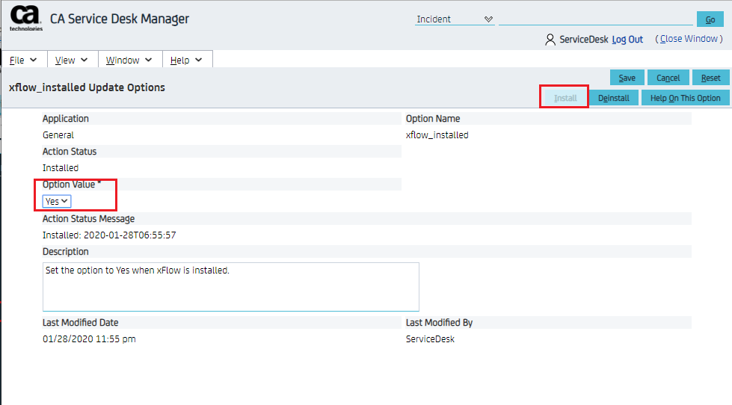Viewport: 732px width, 405px height.
Task: Click the search text field beside Go
Action: [x=596, y=19]
